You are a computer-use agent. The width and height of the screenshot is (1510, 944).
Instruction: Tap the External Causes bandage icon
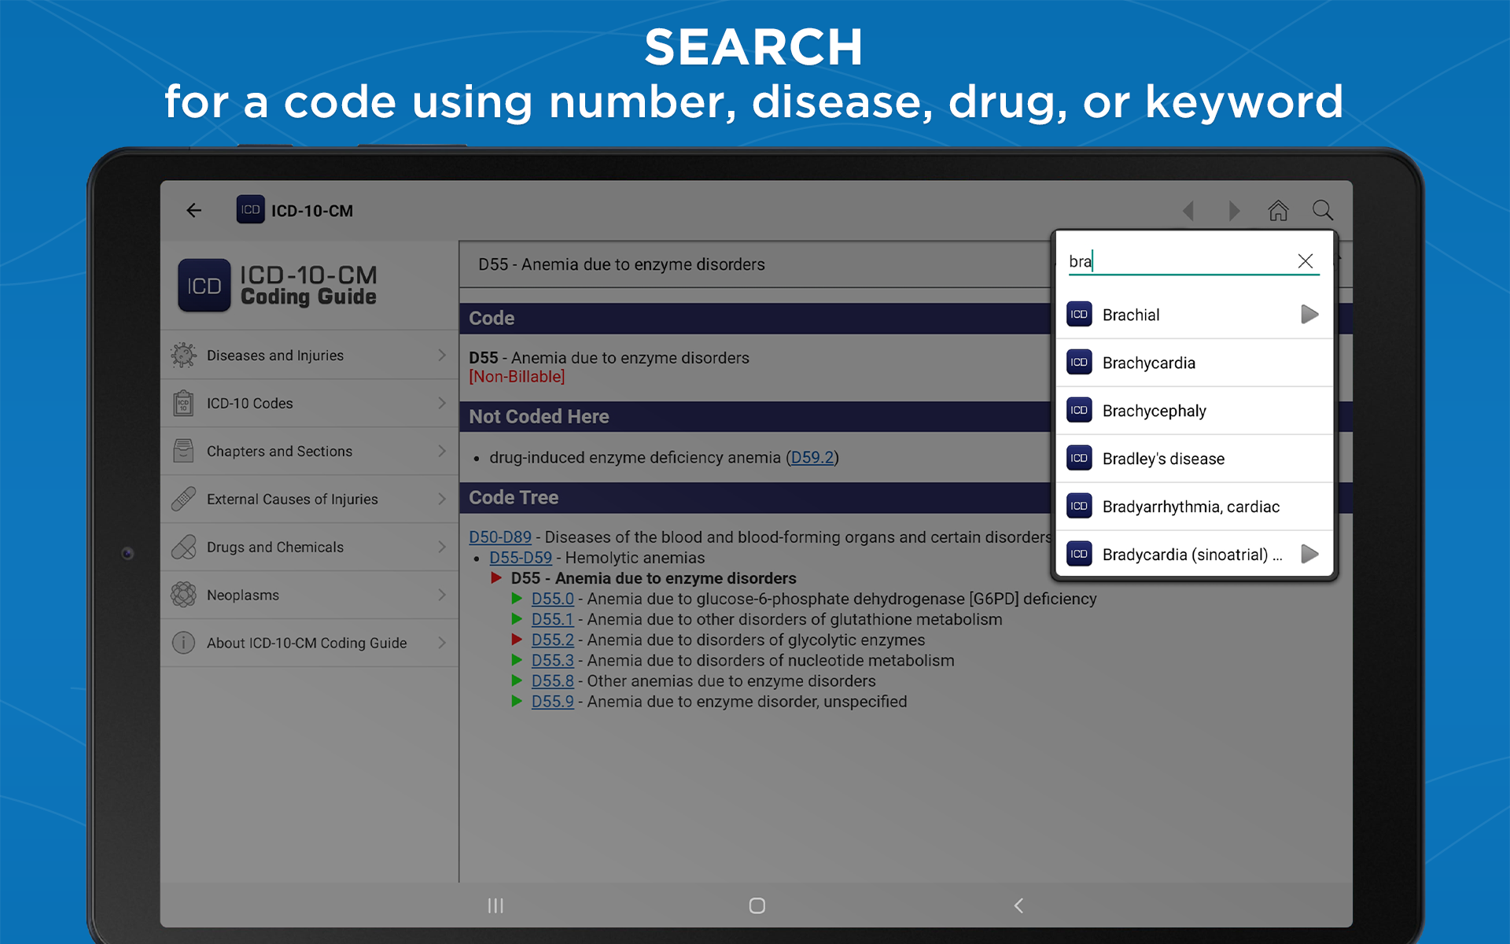coord(183,500)
